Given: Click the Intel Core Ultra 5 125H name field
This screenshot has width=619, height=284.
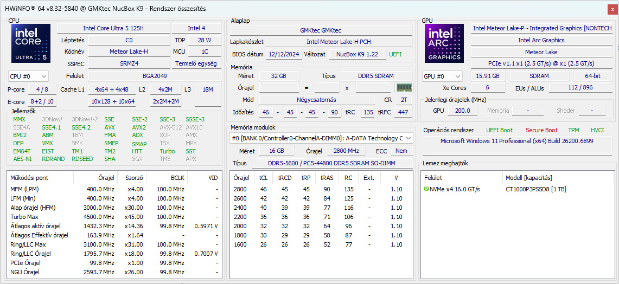Looking at the screenshot, I should click(x=113, y=28).
